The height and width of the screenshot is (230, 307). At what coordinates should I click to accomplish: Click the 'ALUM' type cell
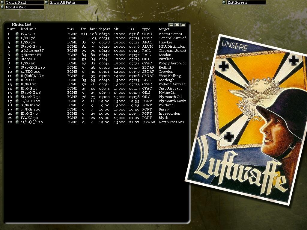[148, 46]
